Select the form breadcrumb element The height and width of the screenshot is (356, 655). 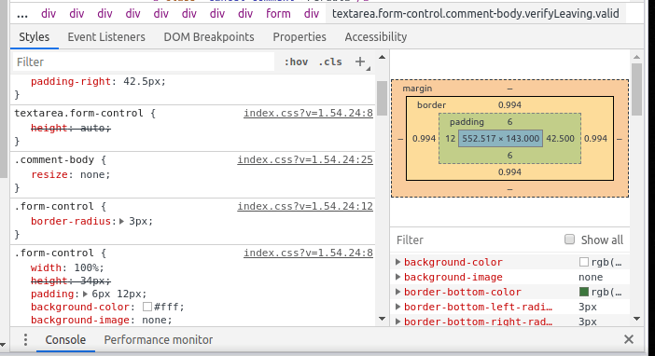tap(278, 14)
